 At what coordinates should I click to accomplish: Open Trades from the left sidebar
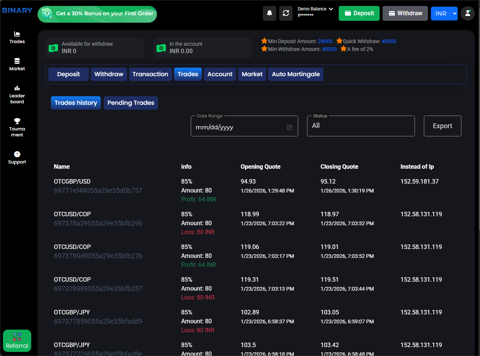coord(17,38)
